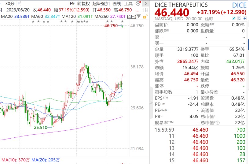Open the chart settings gear icon
The height and width of the screenshot is (164, 249).
coord(138,3)
